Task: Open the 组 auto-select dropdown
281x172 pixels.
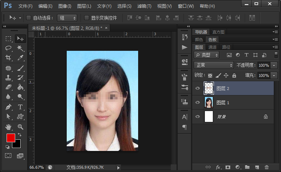Action: (x=67, y=18)
